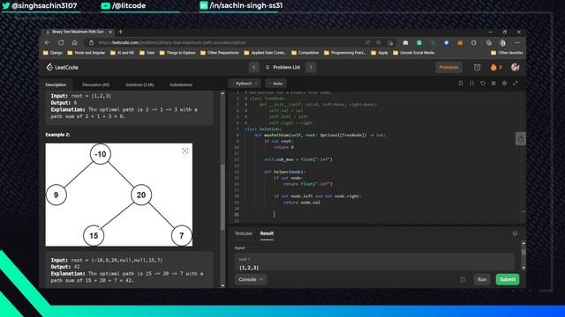Click the Premium button

coord(448,67)
